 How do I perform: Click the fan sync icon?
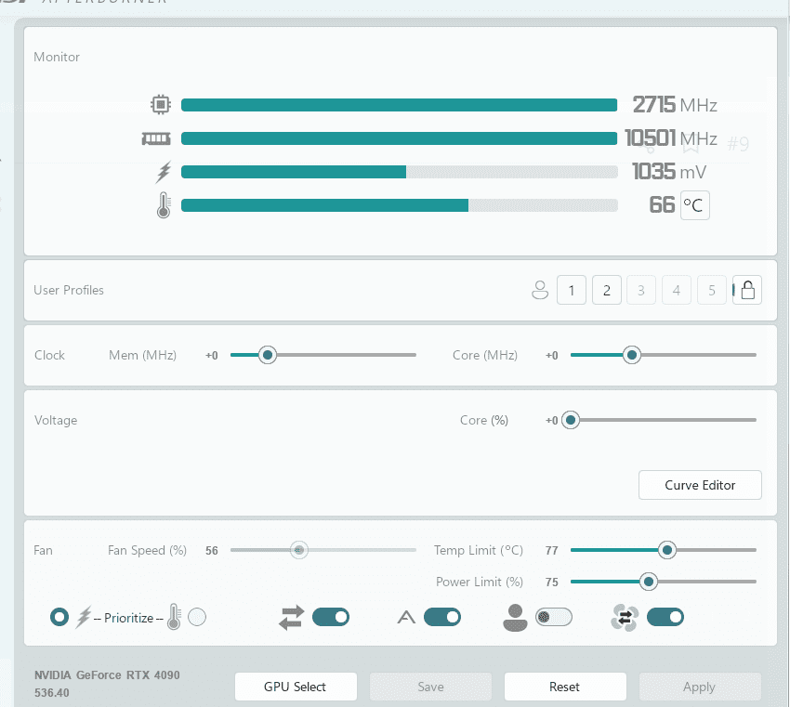tap(625, 618)
